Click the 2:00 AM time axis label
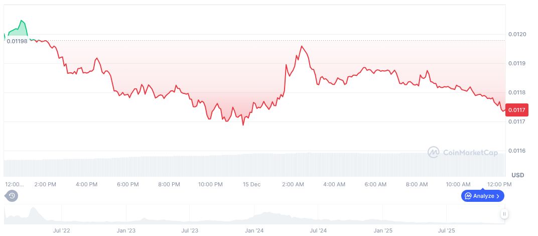Image resolution: width=538 pixels, height=236 pixels. [x=293, y=184]
